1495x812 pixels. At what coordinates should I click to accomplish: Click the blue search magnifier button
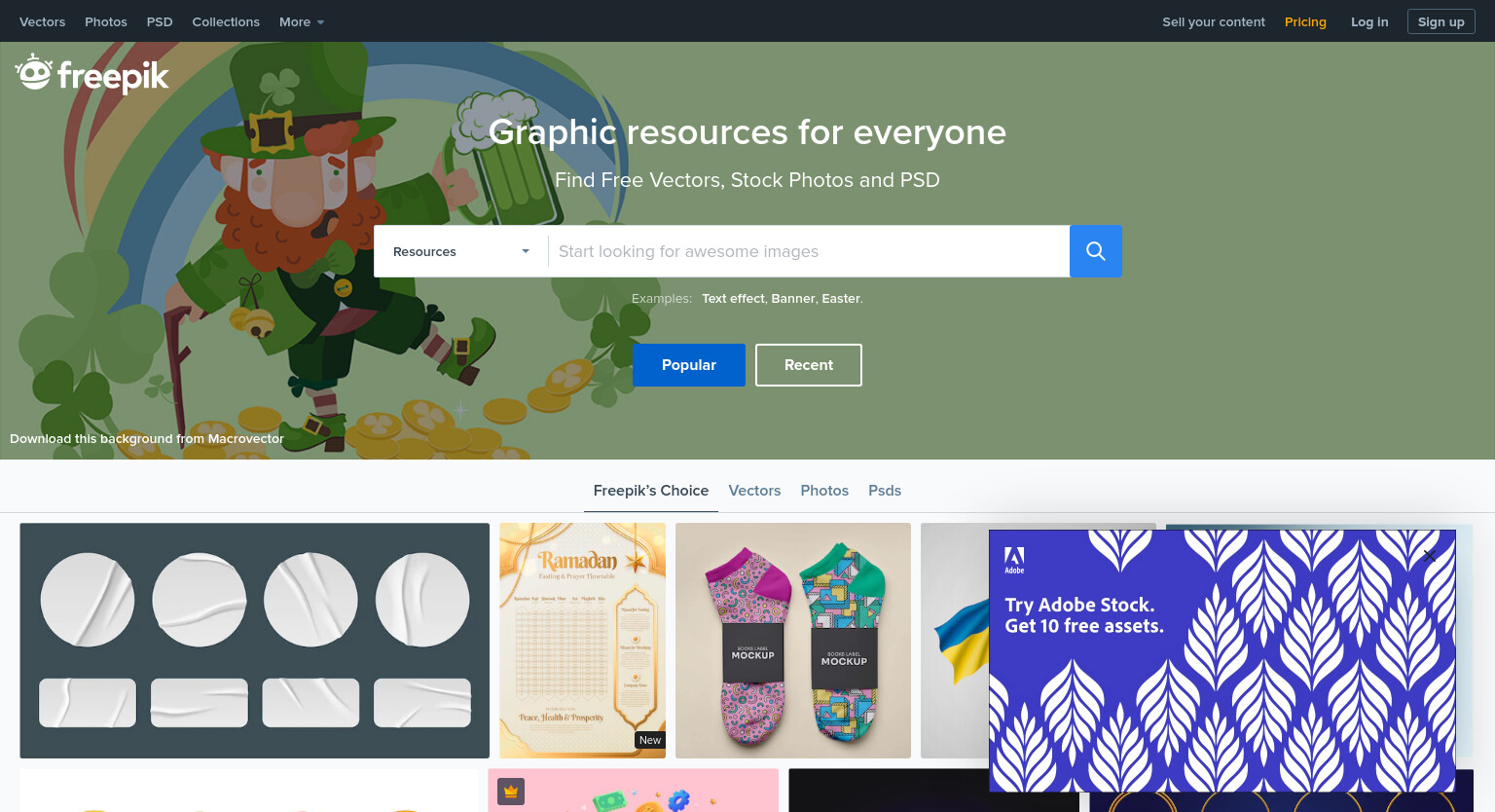click(x=1096, y=251)
